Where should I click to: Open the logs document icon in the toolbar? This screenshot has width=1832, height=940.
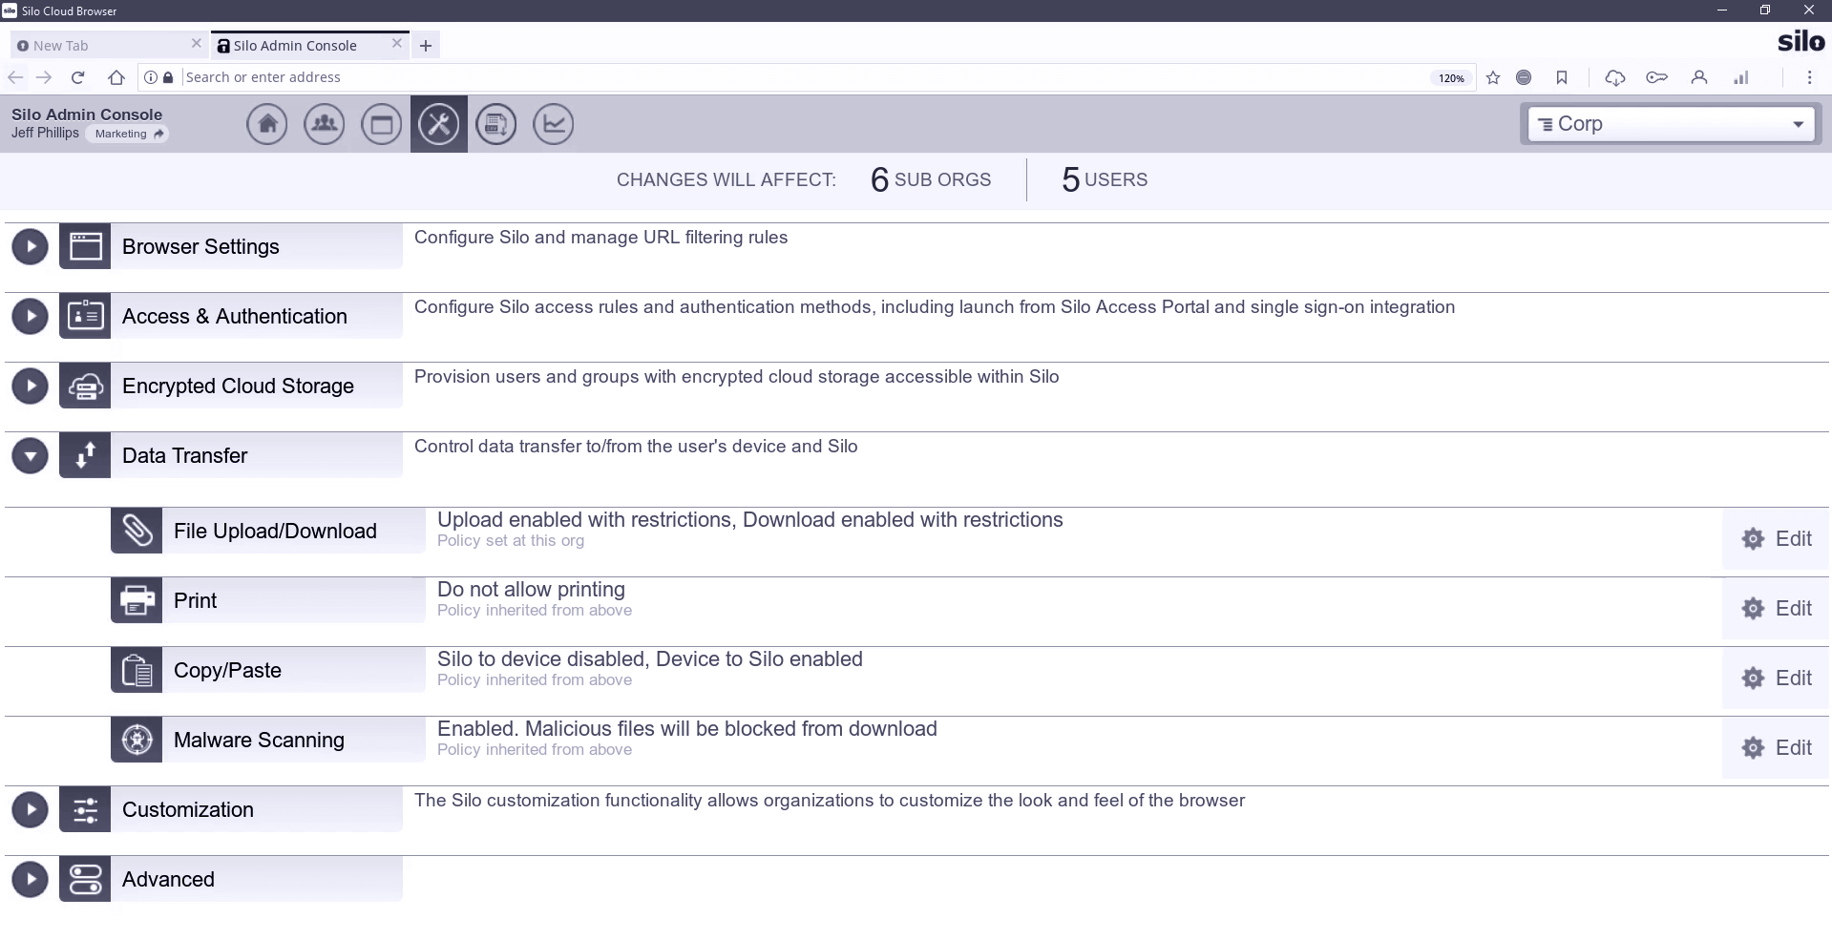tap(496, 124)
